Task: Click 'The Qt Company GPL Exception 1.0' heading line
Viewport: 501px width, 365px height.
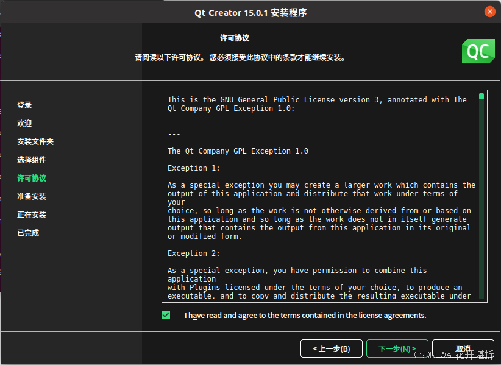Action: click(x=238, y=151)
